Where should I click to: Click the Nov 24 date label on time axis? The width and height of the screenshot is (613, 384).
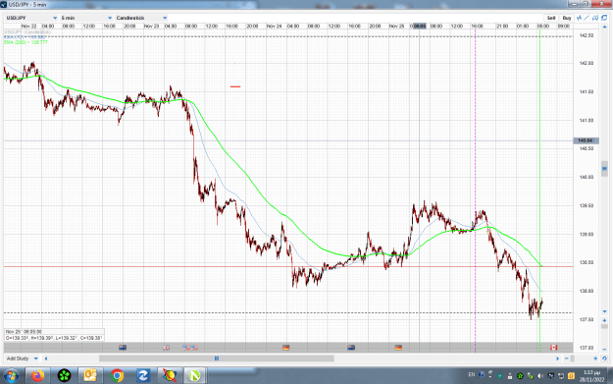point(274,27)
